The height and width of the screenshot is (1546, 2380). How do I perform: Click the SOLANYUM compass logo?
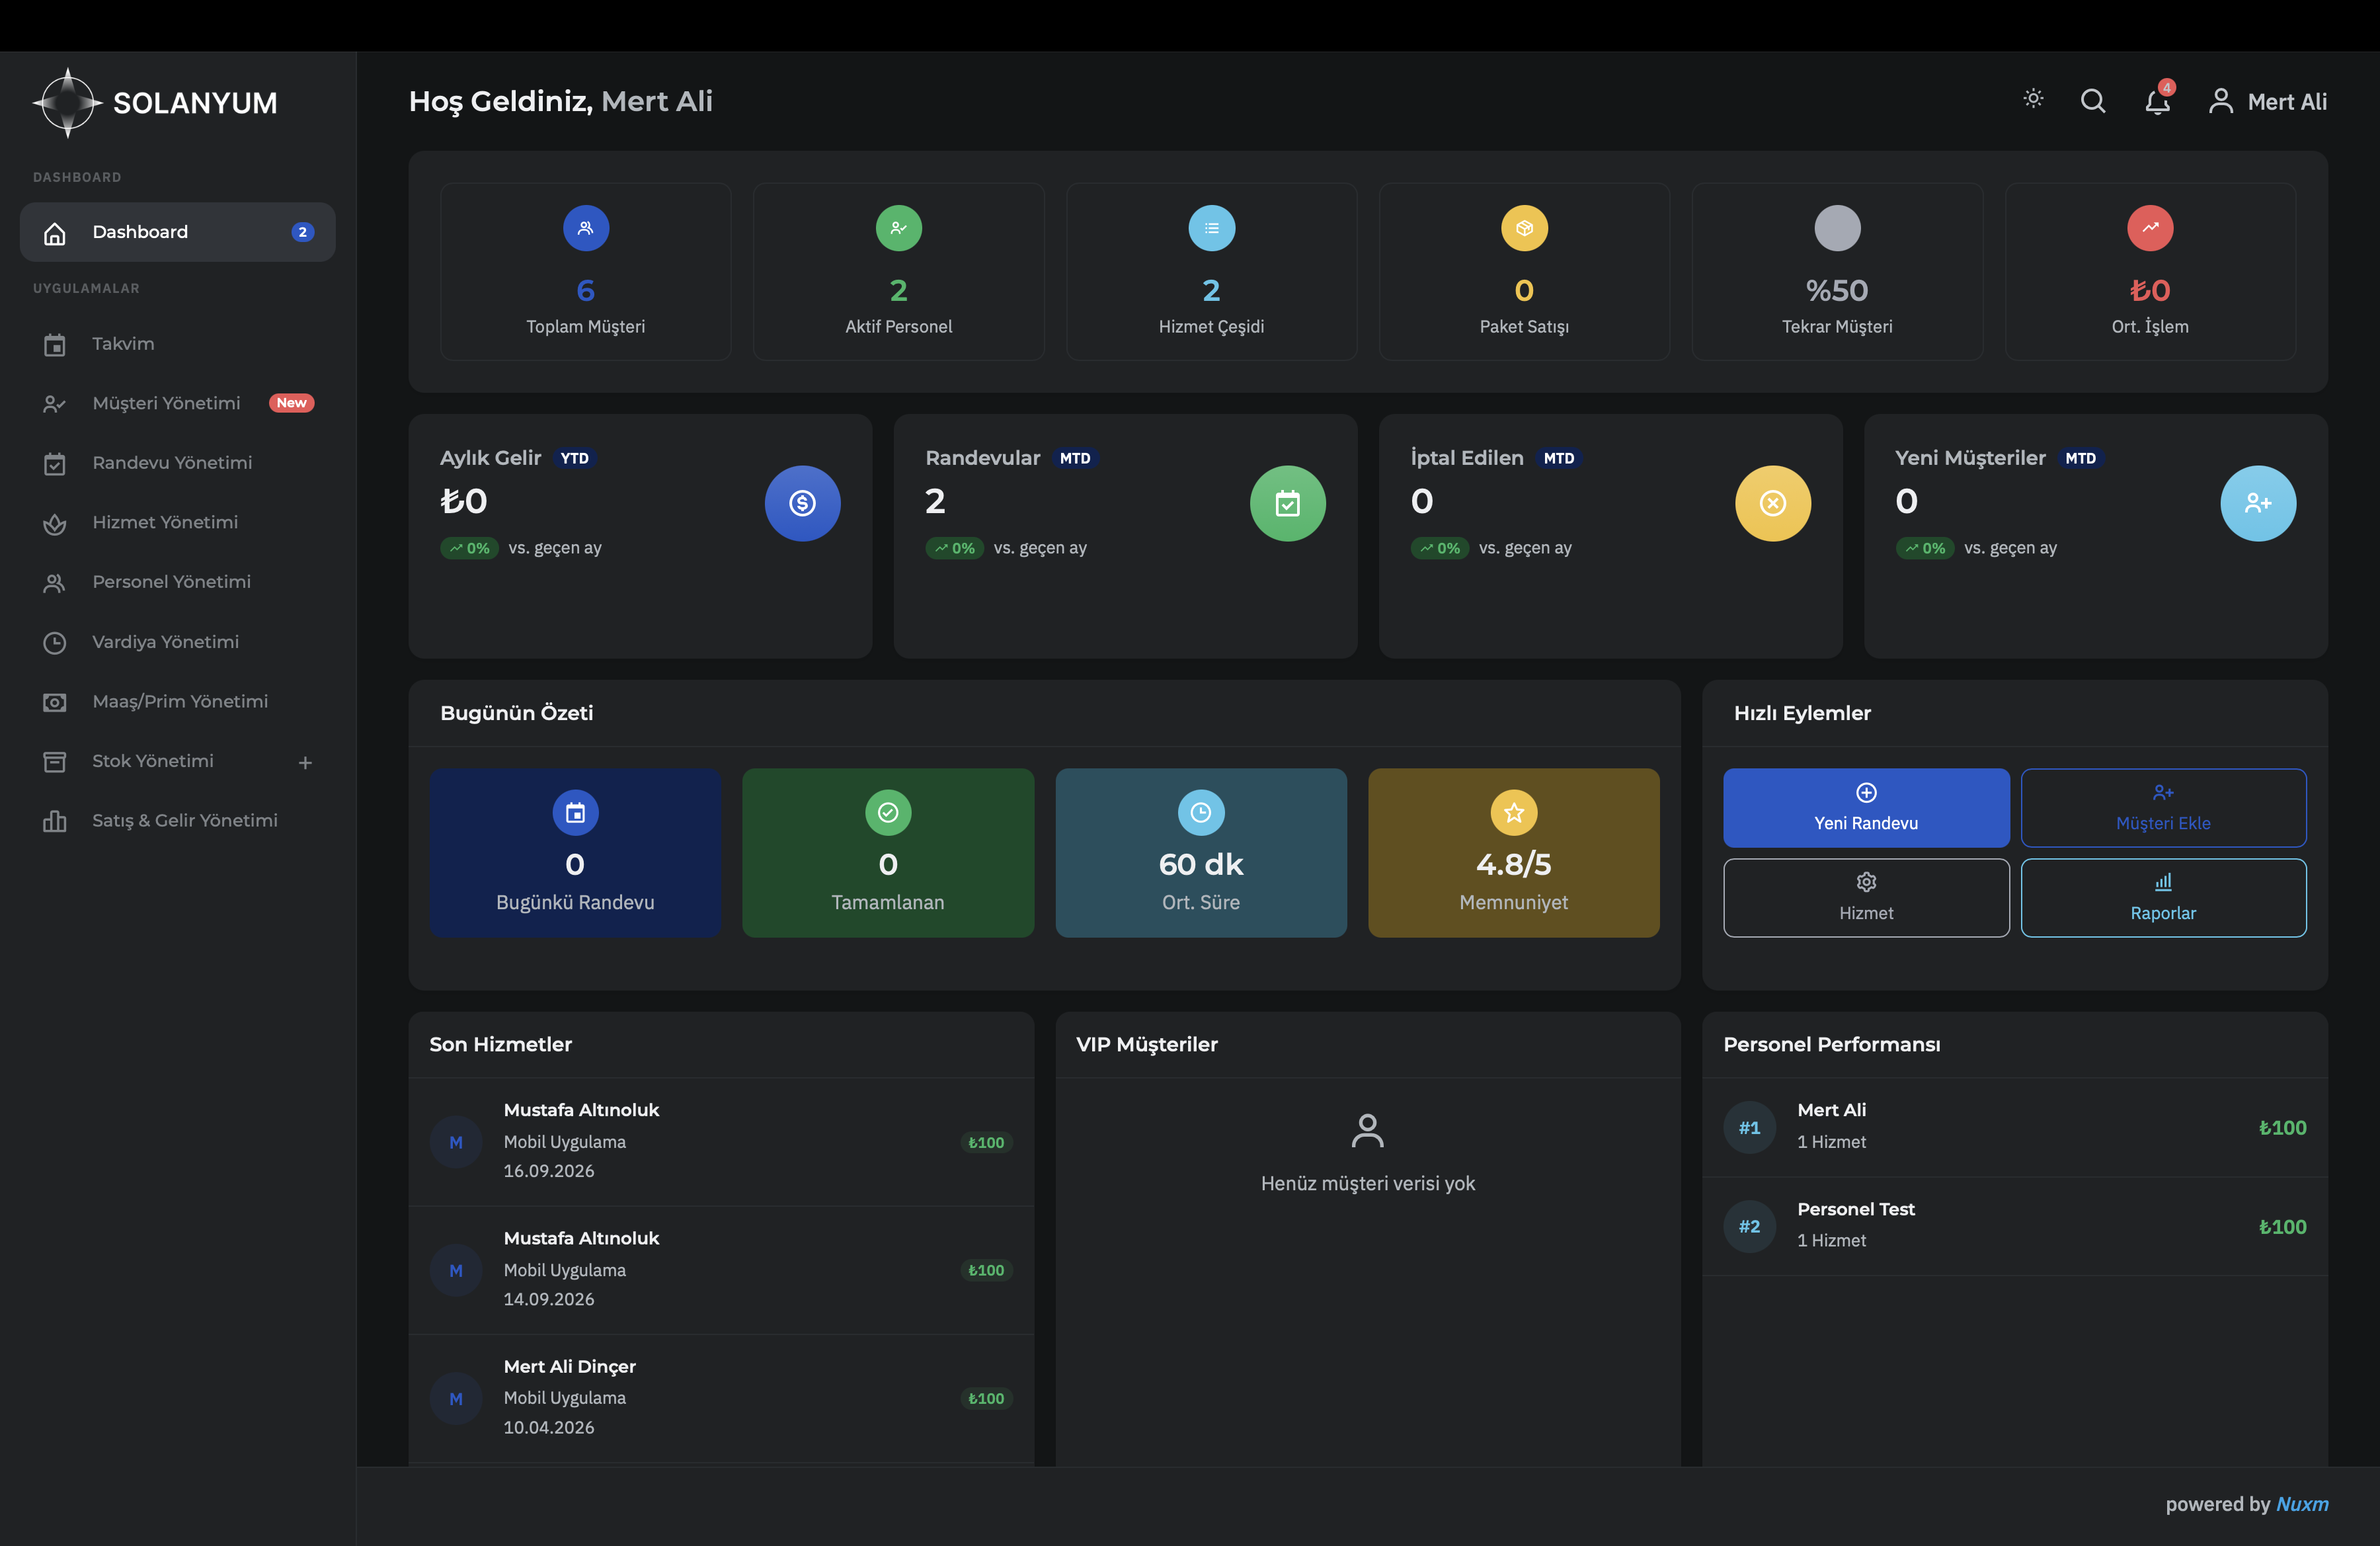click(x=67, y=102)
